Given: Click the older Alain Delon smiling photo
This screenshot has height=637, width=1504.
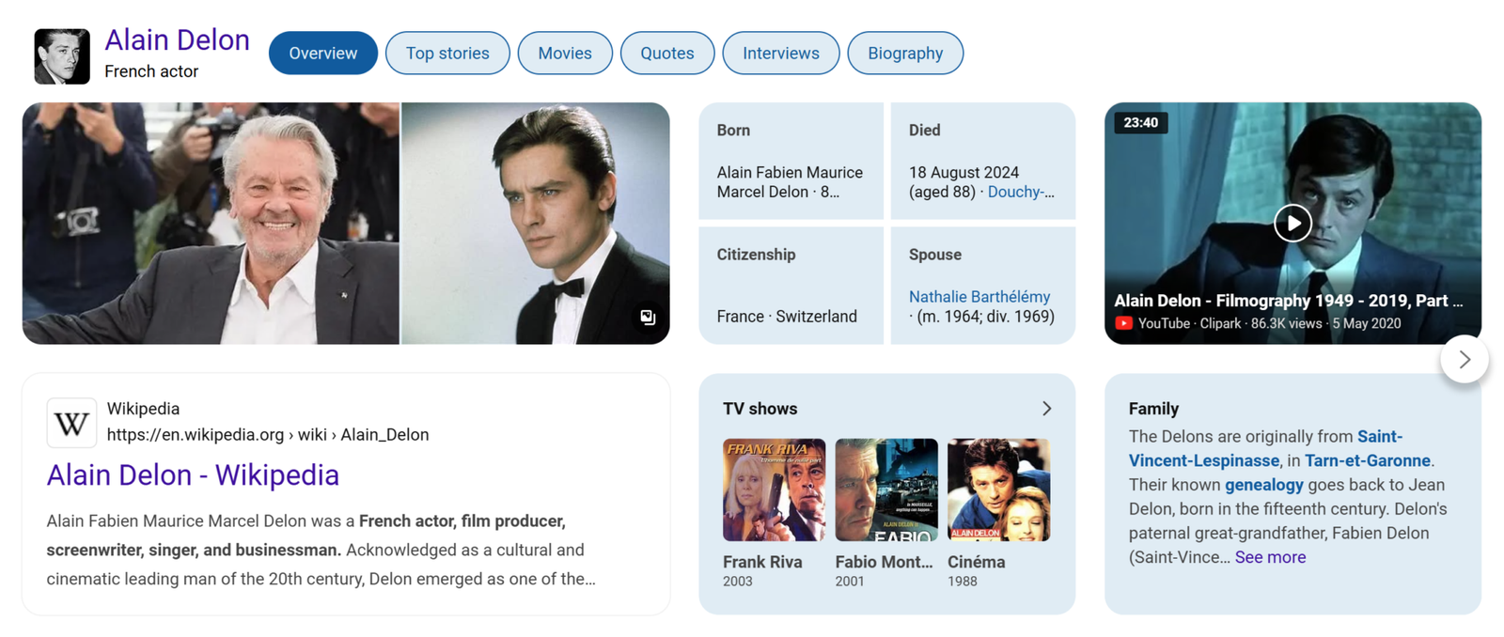Looking at the screenshot, I should click(211, 224).
